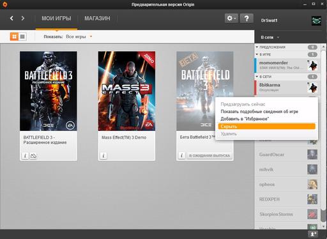
Task: Click SkorpionStorms's avatar picture
Action: click(x=312, y=214)
